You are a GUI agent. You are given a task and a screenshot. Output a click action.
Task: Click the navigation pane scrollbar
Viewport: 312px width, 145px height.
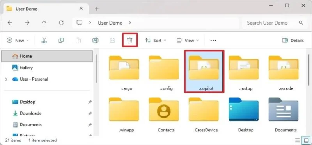pyautogui.click(x=96, y=69)
